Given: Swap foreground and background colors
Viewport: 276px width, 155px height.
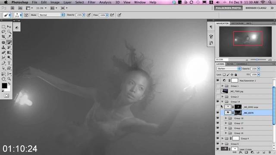Looking at the screenshot, I should click(9, 84).
